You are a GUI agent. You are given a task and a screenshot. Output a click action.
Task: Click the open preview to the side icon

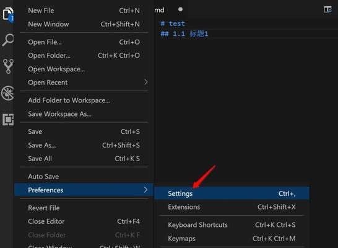point(327,10)
